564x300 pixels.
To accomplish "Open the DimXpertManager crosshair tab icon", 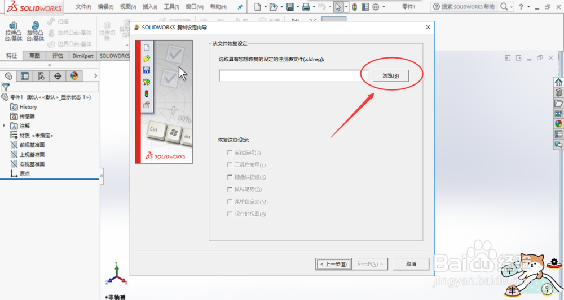I will [58, 76].
